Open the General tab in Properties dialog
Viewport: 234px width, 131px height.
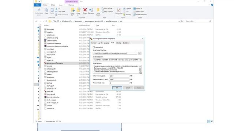tap(94, 43)
